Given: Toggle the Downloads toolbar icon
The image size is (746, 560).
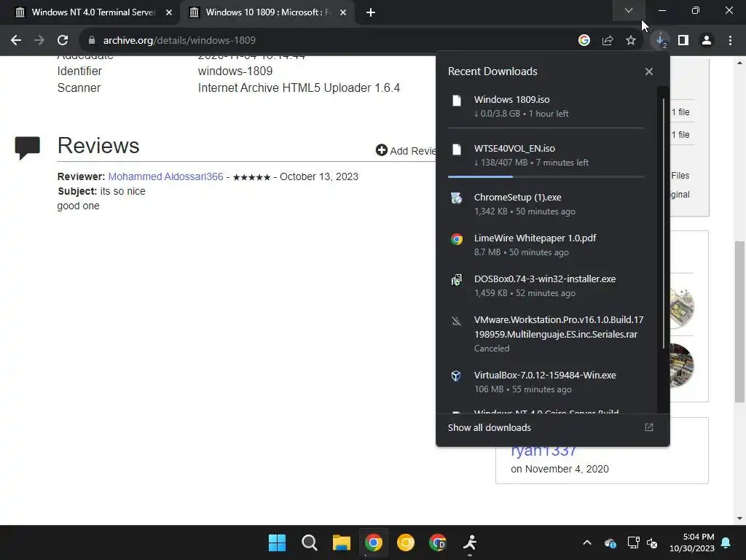Looking at the screenshot, I should tap(660, 41).
